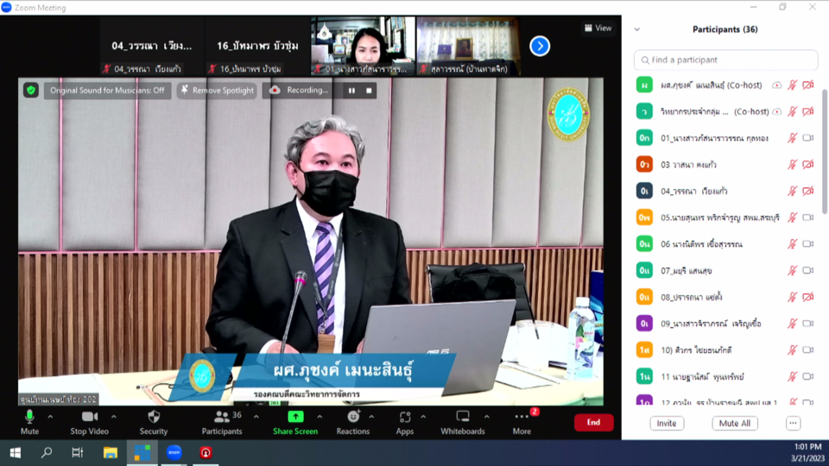Viewport: 829px width, 466px height.
Task: Open caret menu beside Participants button
Action: point(256,417)
